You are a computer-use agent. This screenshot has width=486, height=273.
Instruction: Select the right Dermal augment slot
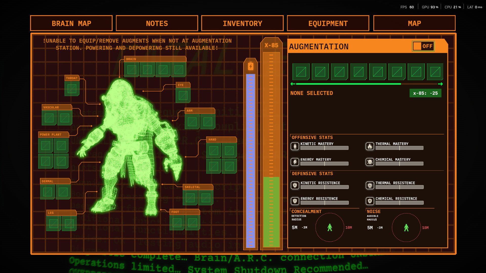pyautogui.click(x=63, y=192)
